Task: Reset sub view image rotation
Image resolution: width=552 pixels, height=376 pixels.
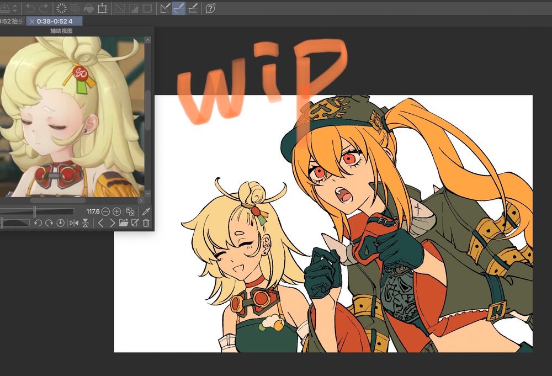Action: tap(60, 223)
